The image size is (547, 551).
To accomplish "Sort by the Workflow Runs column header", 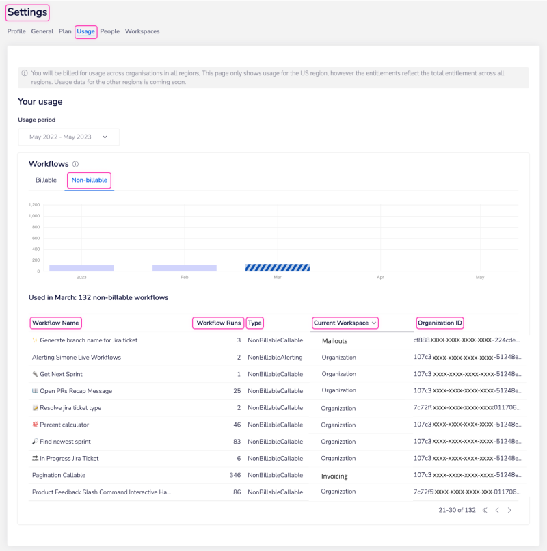I will pyautogui.click(x=218, y=323).
